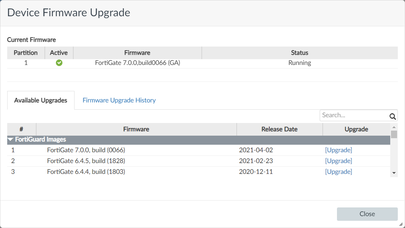Screen dimensions: 405x228
Task: Upgrade to FortiGate 6.4.4 build 1803
Action: (338, 172)
